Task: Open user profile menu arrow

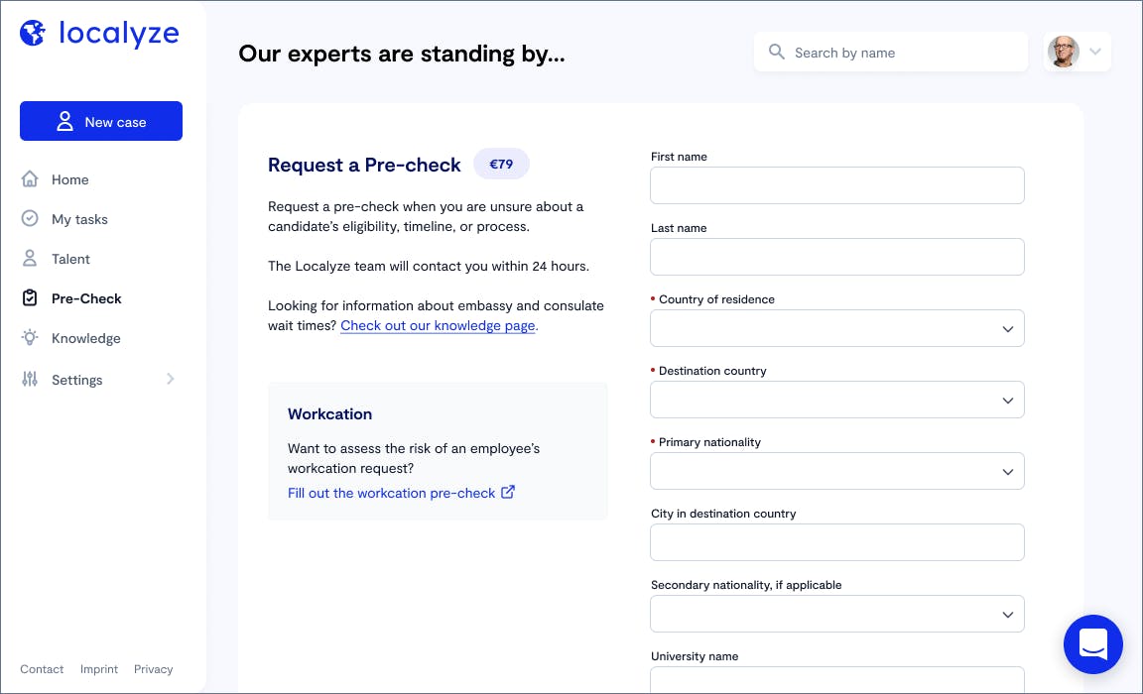Action: coord(1095,52)
